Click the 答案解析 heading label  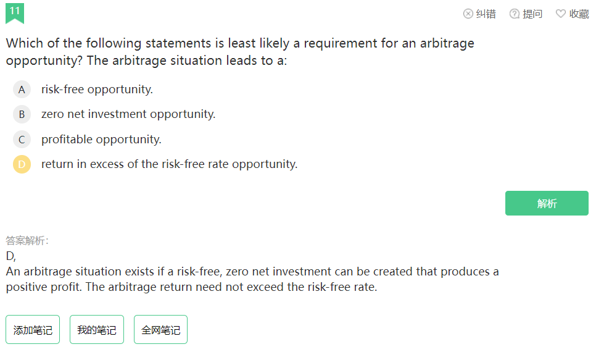27,241
